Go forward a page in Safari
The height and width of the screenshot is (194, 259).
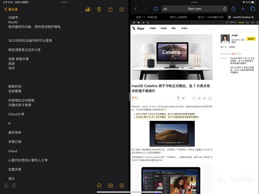click(145, 9)
